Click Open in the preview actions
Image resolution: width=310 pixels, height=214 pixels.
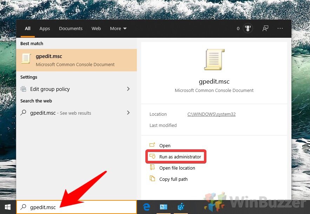tap(165, 145)
